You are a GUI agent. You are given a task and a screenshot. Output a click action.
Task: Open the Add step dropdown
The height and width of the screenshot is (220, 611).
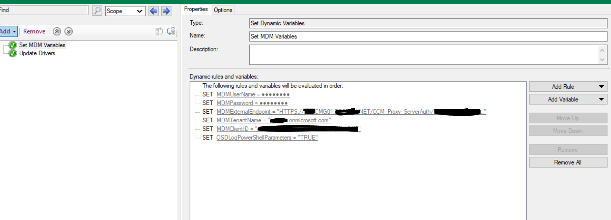click(x=8, y=31)
